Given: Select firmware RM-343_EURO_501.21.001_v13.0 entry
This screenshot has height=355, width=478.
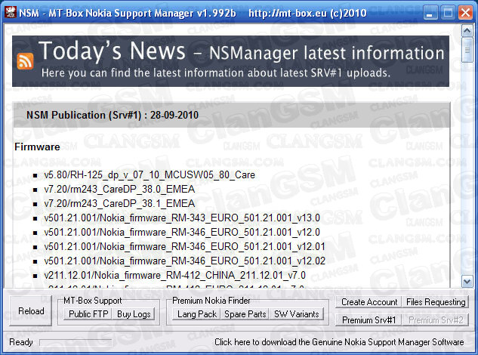Looking at the screenshot, I should coord(182,218).
